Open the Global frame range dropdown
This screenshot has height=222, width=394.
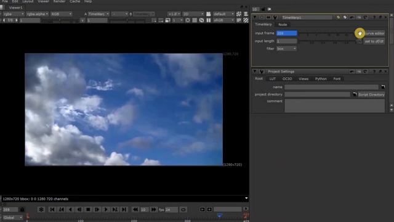click(12, 218)
